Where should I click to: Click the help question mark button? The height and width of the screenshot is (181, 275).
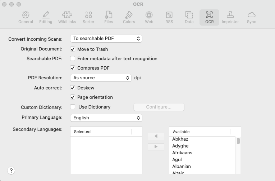click(x=11, y=171)
